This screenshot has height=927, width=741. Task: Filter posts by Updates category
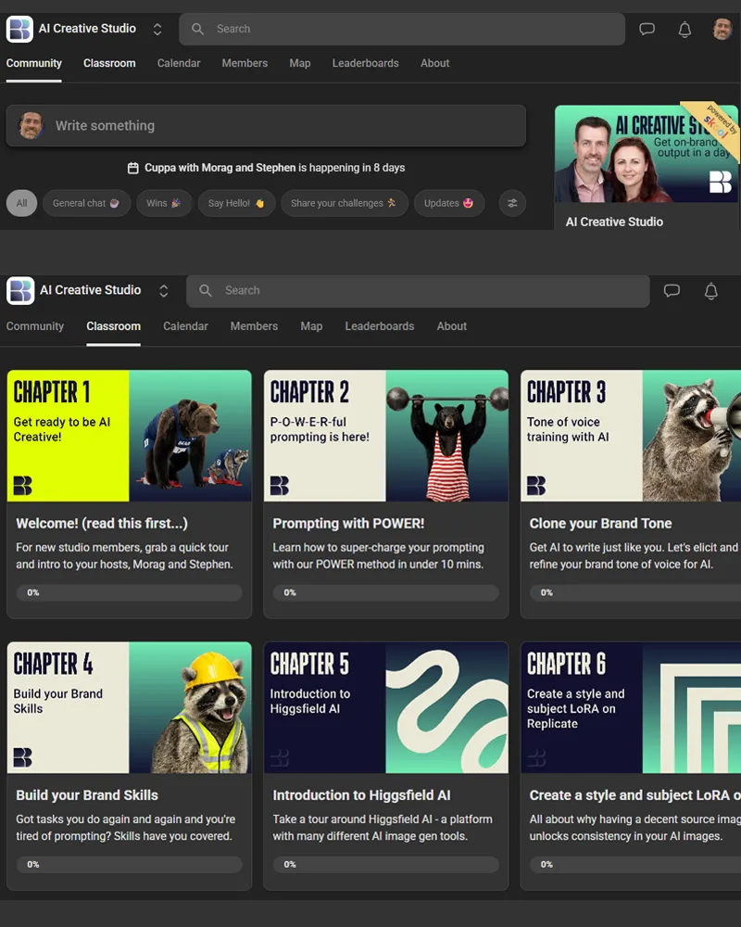449,203
